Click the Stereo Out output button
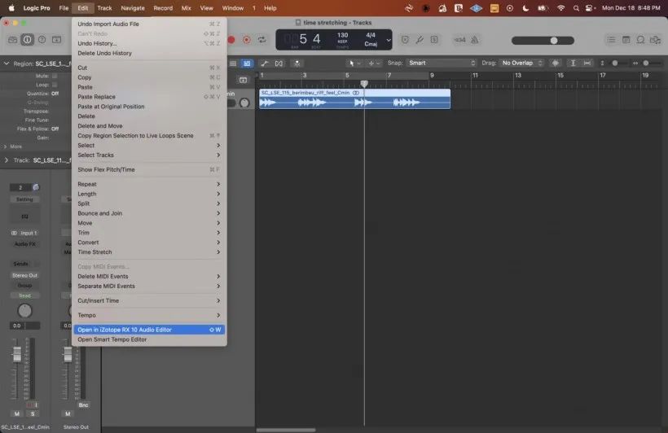 (24, 275)
